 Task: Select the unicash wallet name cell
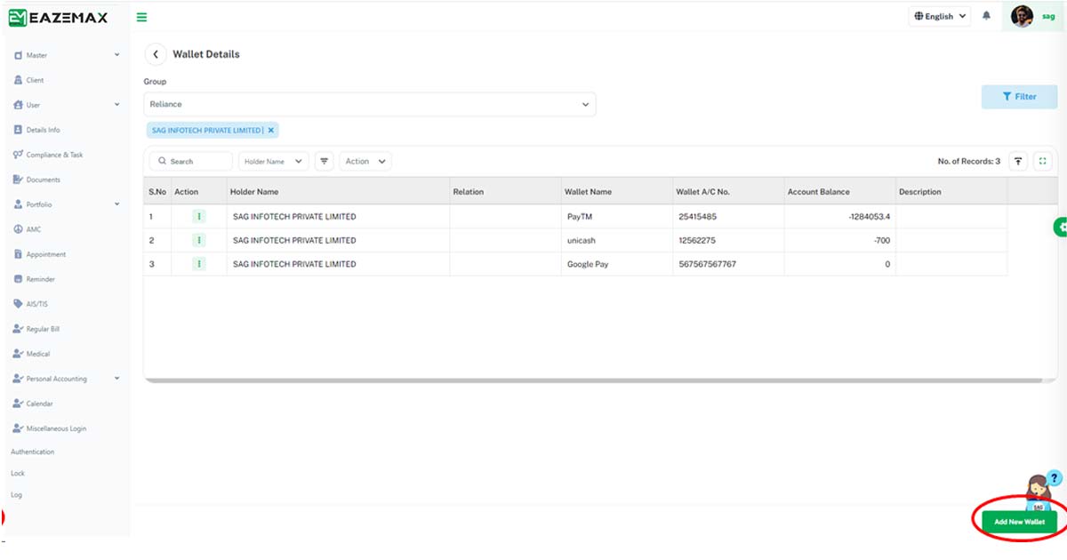(x=617, y=240)
